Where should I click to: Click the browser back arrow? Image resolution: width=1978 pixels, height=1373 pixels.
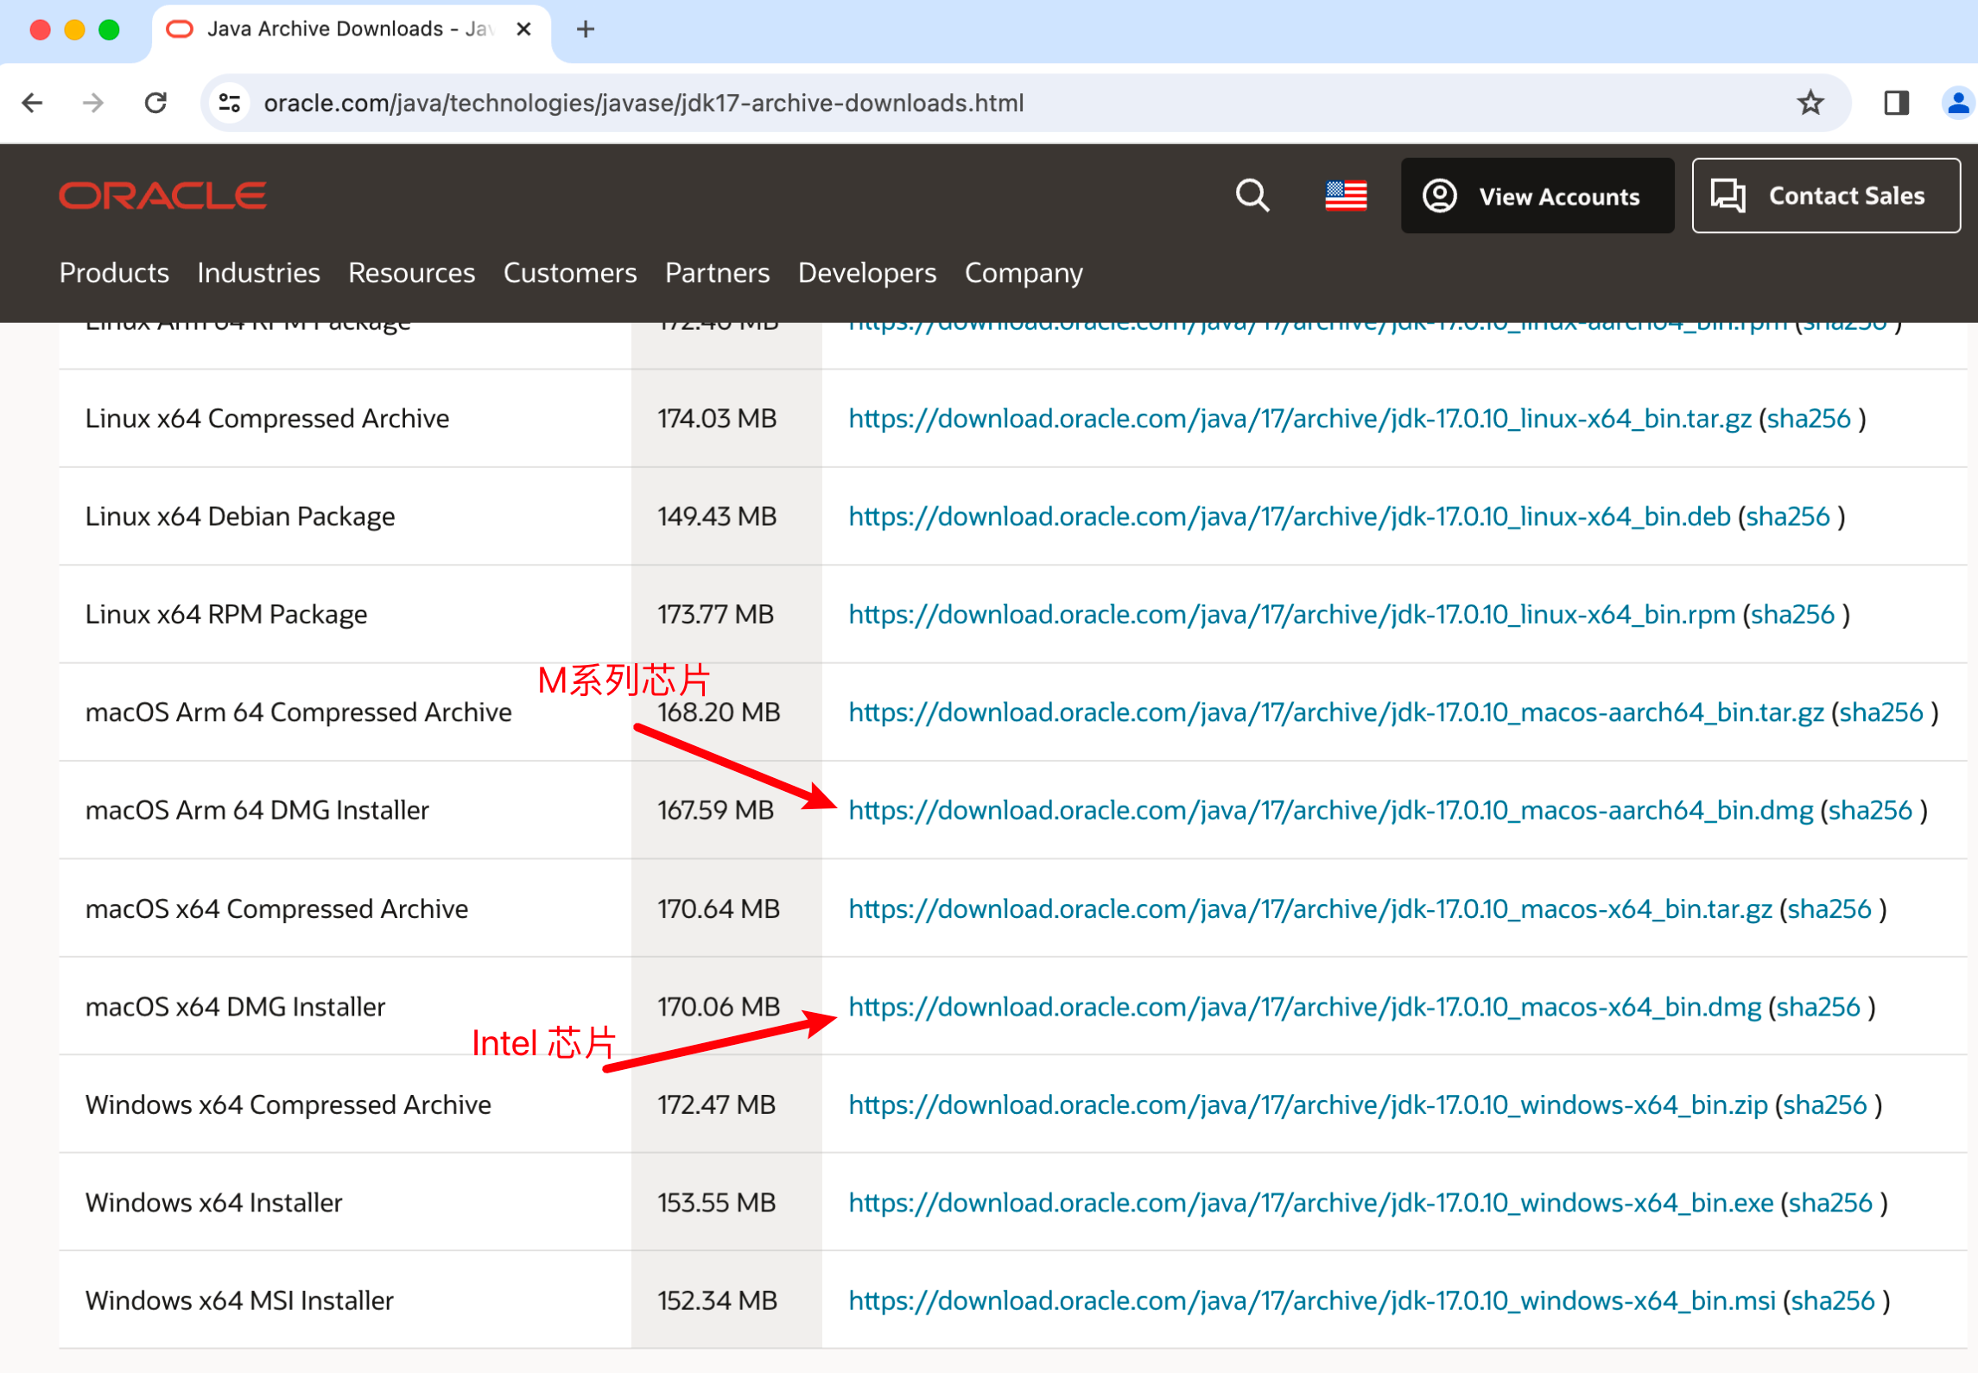(x=33, y=103)
